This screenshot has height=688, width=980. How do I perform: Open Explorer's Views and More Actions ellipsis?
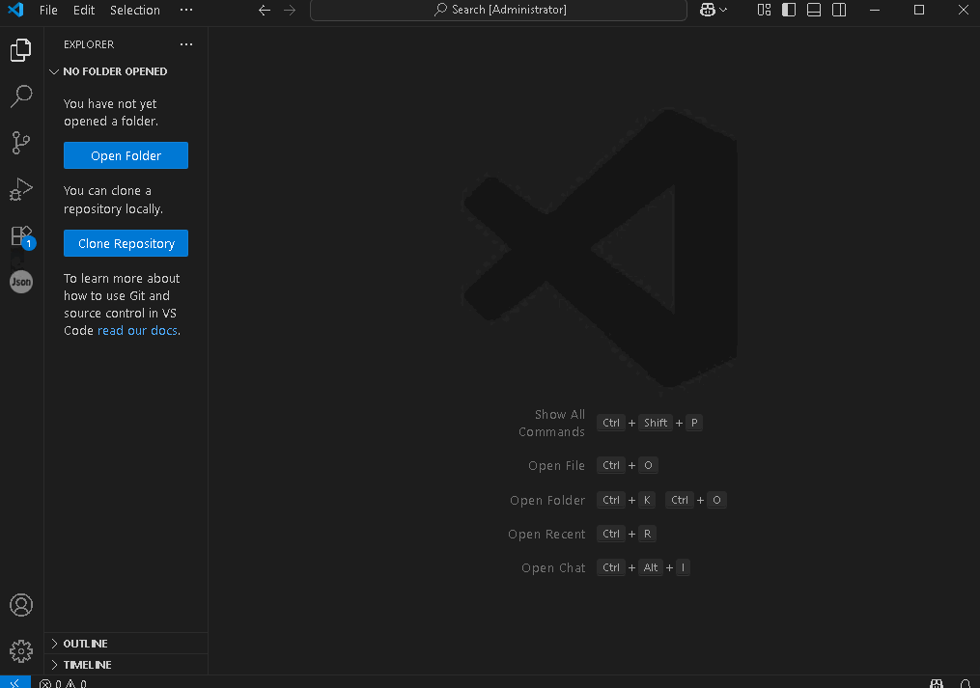[x=186, y=44]
